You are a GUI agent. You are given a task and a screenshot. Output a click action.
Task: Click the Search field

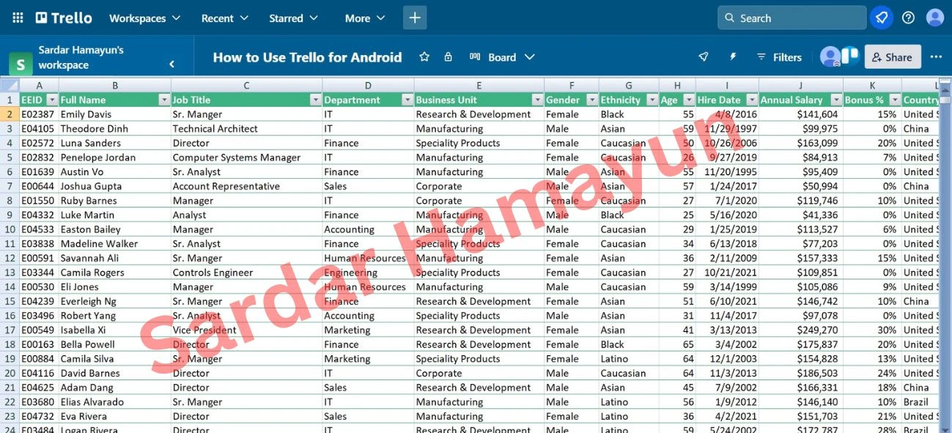tap(792, 18)
